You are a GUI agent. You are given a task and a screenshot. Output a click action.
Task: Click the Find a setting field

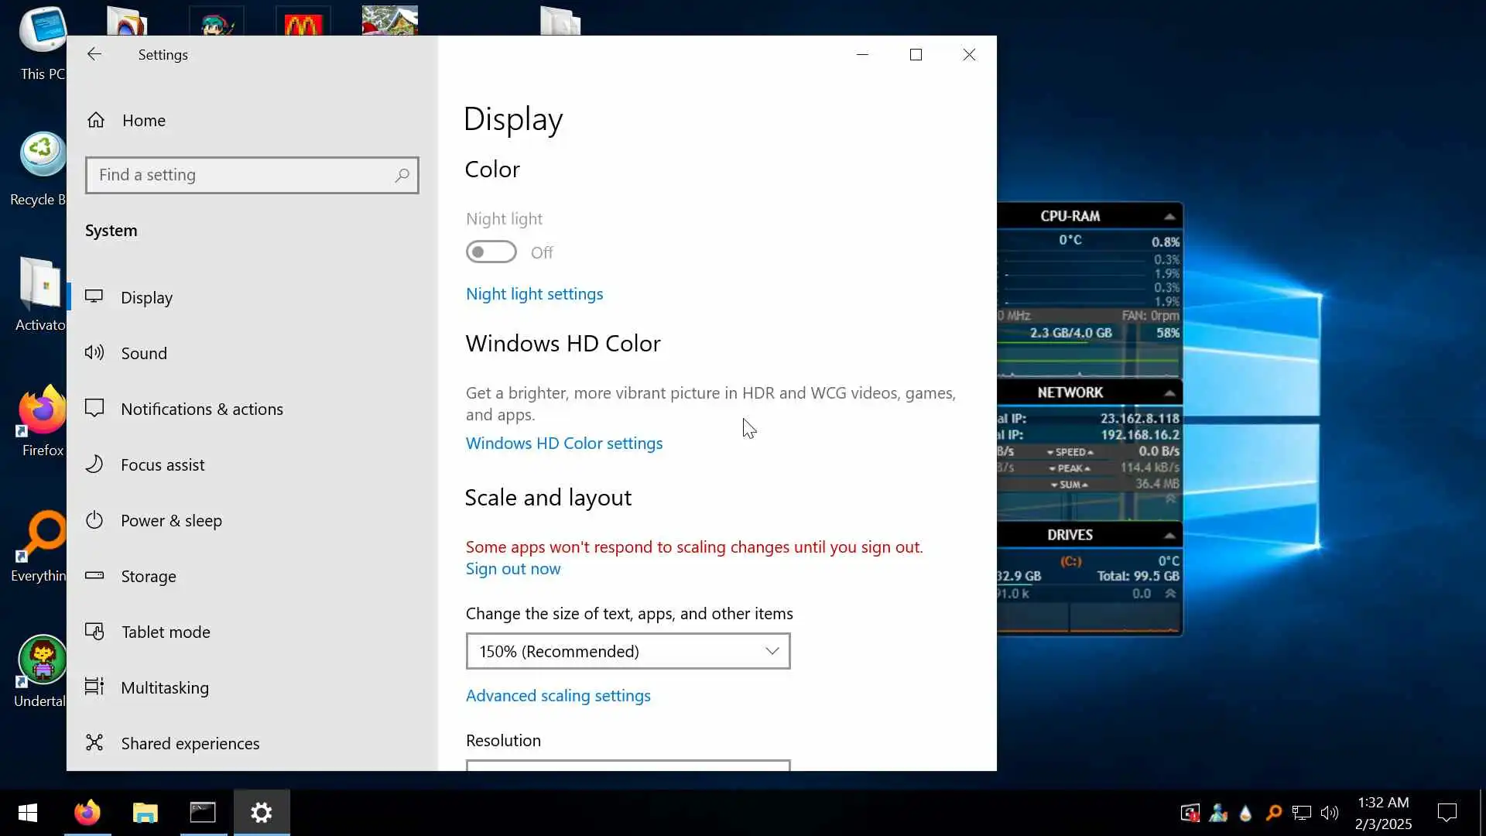coord(240,176)
